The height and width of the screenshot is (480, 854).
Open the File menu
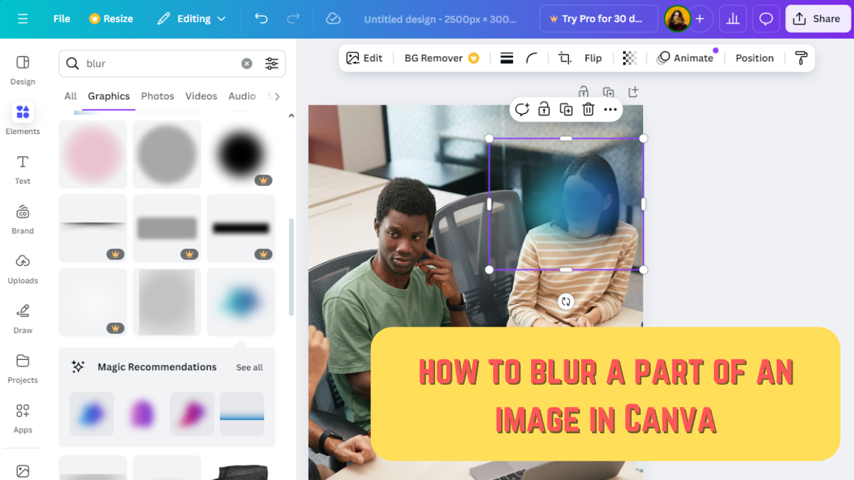point(61,19)
